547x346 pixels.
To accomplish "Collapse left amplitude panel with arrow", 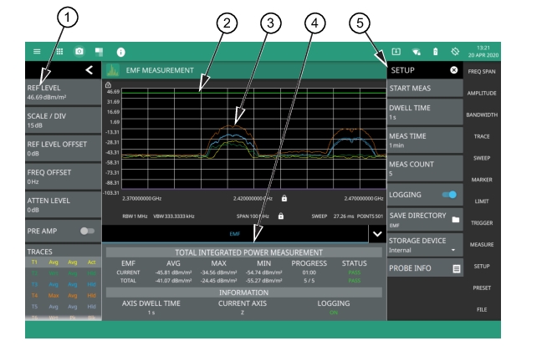I will pos(89,71).
